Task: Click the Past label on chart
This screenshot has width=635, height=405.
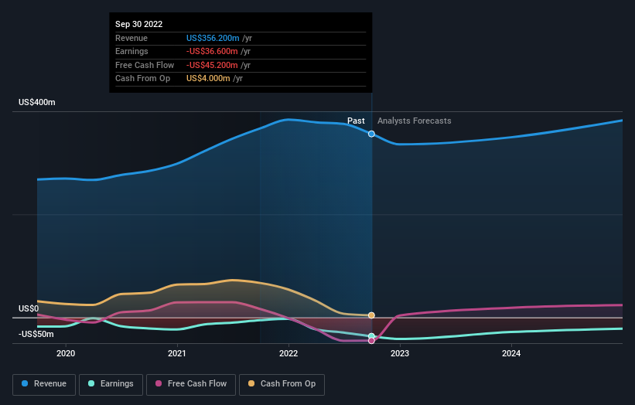Action: (x=356, y=121)
